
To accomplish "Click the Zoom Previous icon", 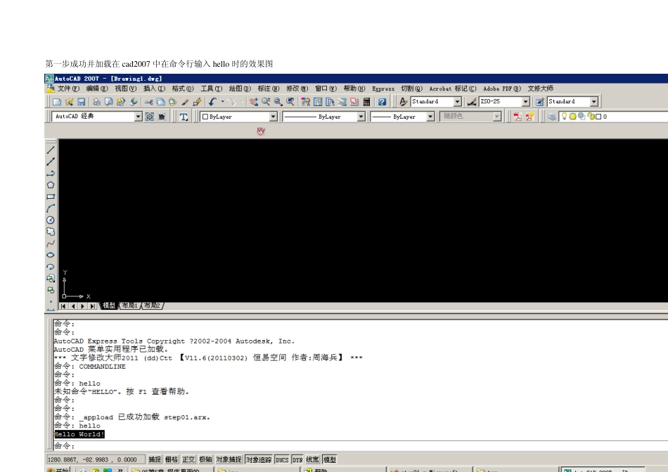I will [x=290, y=102].
